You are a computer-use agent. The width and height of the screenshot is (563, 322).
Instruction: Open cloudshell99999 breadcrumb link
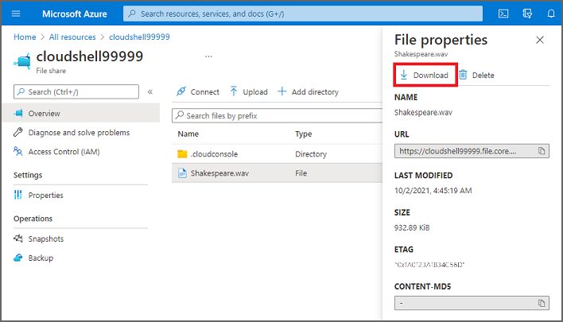point(139,37)
